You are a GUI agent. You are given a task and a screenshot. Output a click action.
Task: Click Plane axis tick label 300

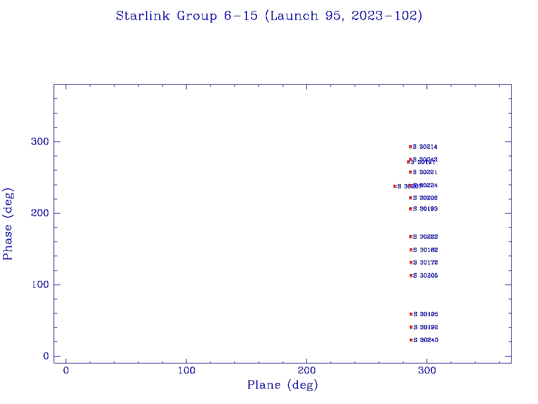pos(427,370)
